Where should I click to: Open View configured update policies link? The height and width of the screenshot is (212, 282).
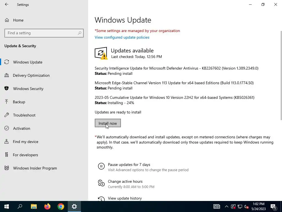point(122,37)
